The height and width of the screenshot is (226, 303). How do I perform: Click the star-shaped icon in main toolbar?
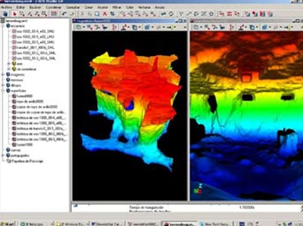pos(211,14)
